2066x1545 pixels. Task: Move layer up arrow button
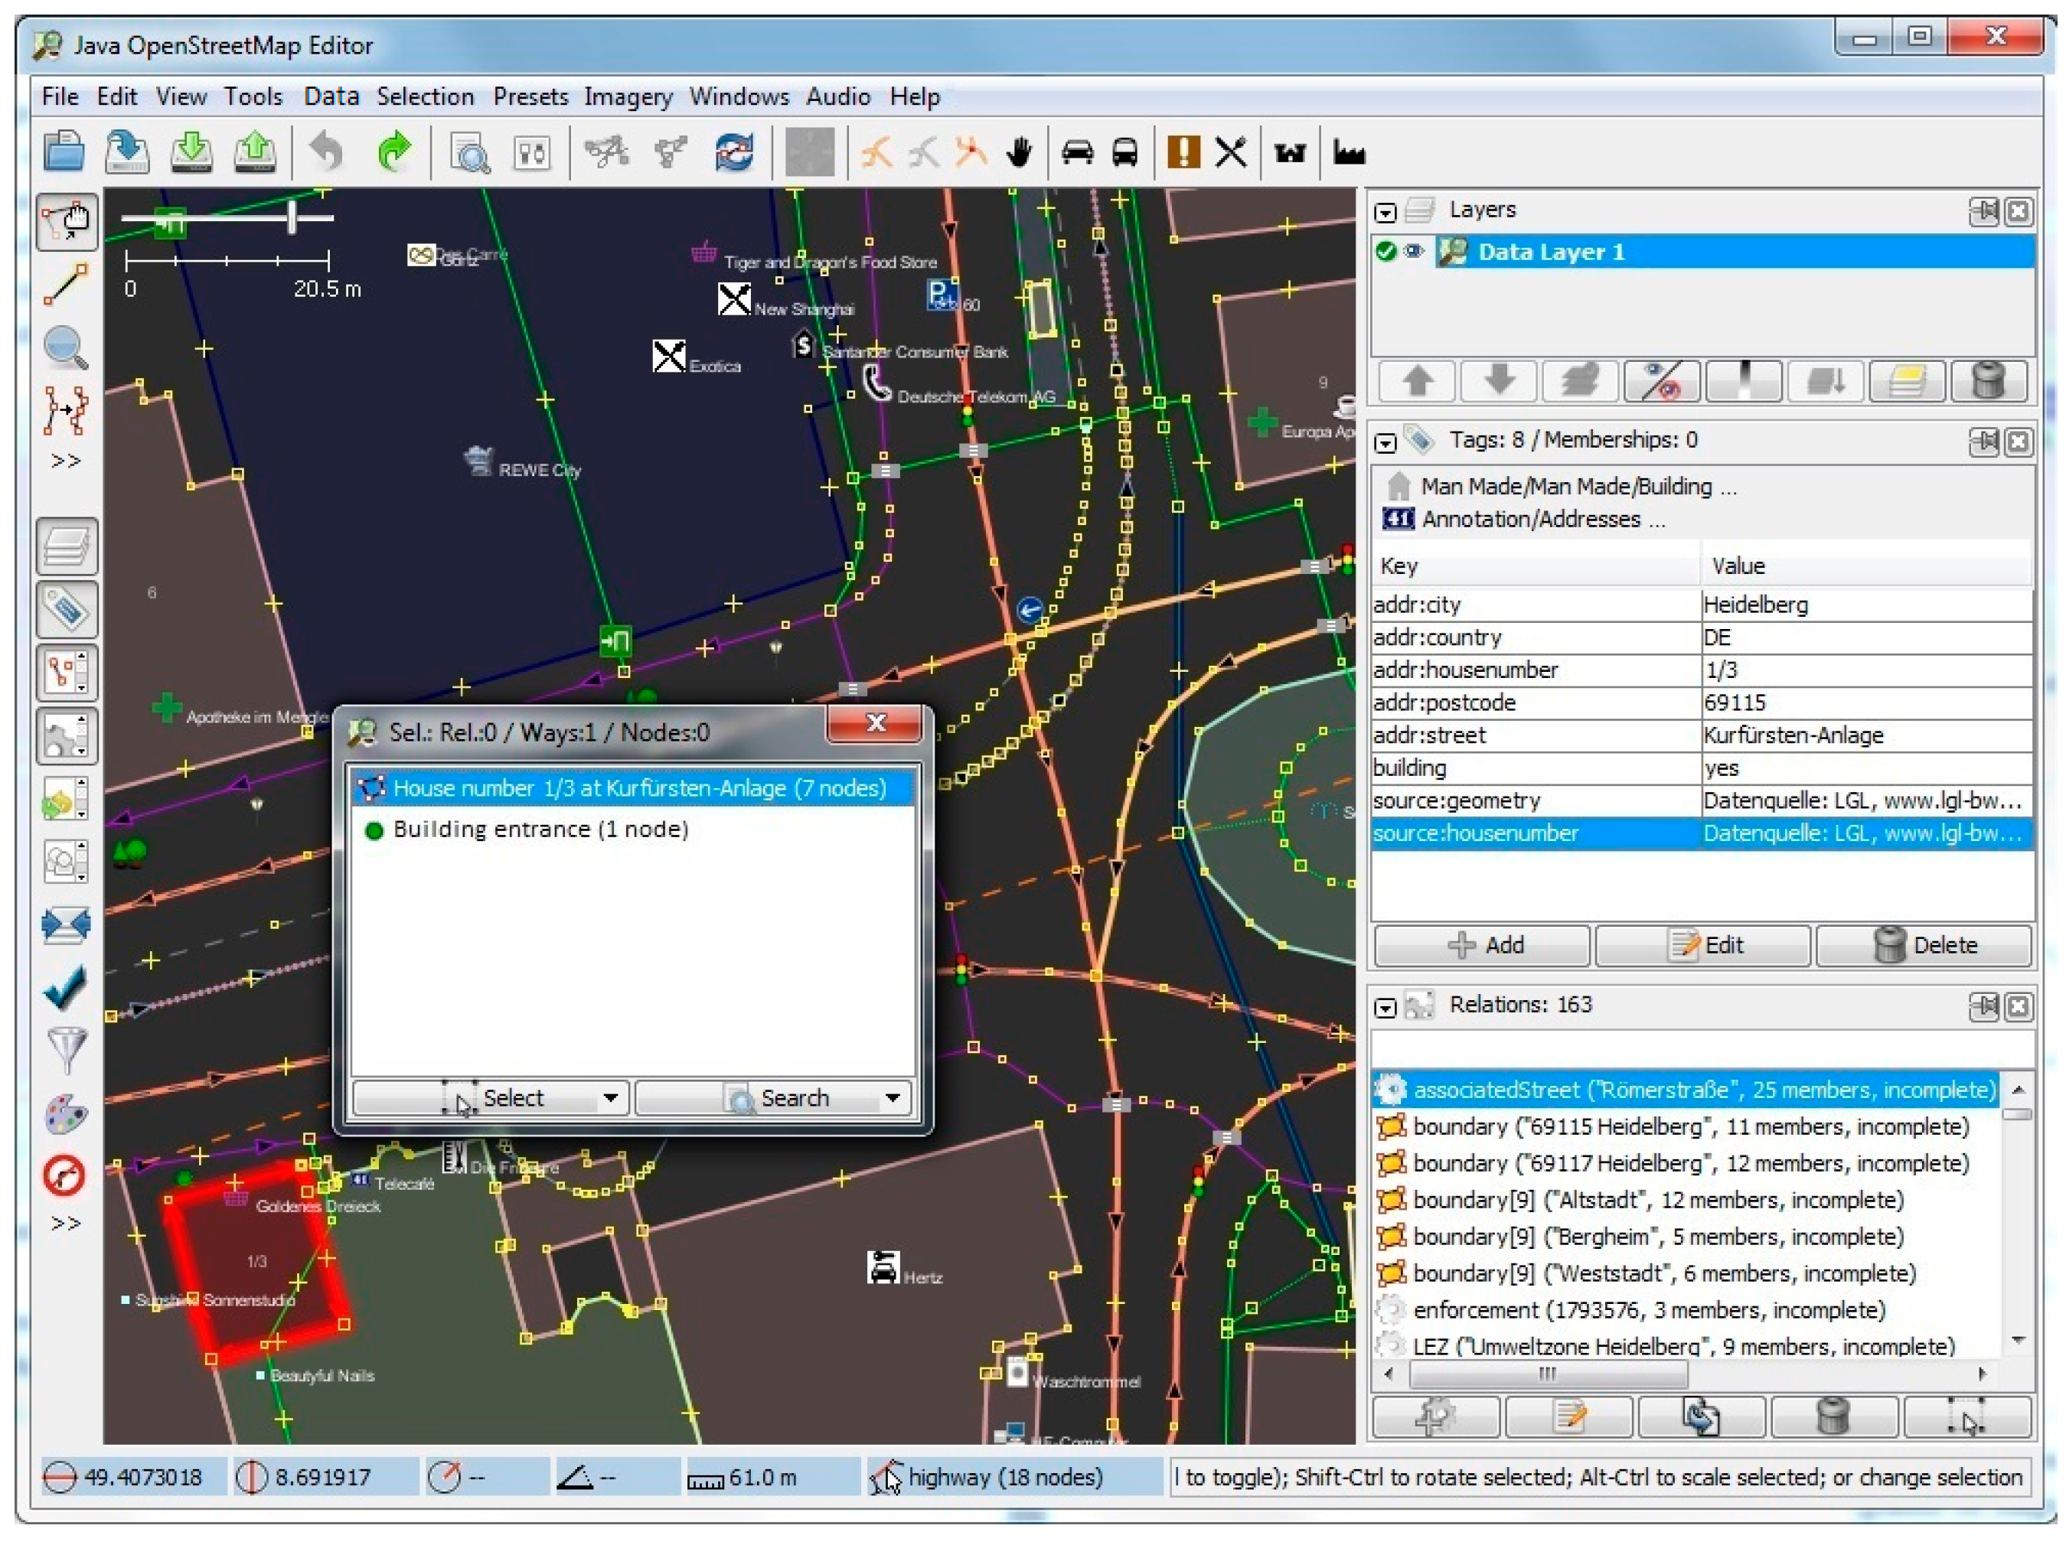[x=1417, y=381]
